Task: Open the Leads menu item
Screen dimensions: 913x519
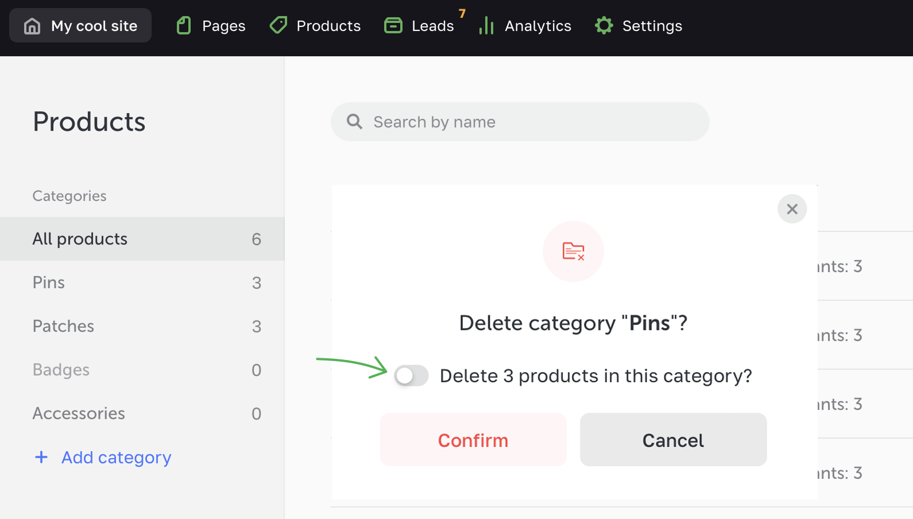Action: click(x=432, y=26)
